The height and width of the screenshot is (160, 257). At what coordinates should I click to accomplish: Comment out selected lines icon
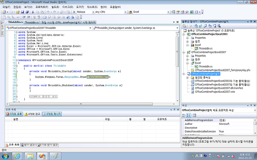[x=34, y=17]
